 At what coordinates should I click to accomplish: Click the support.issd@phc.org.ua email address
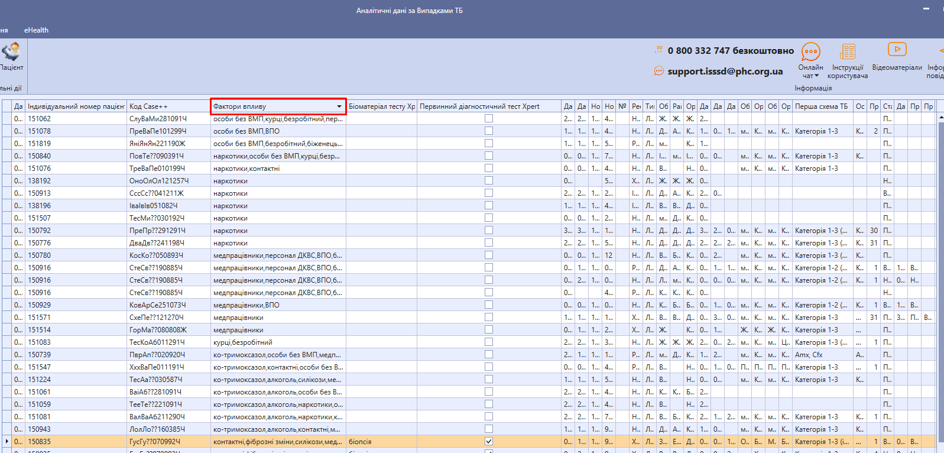[x=725, y=71]
